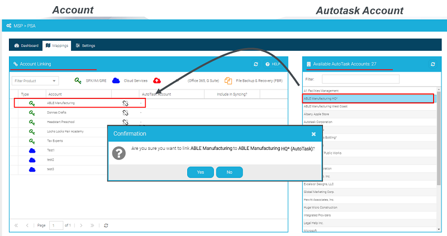This screenshot has height=236, width=447.
Task: Click the Tax Experts account name
Action: (x=55, y=141)
